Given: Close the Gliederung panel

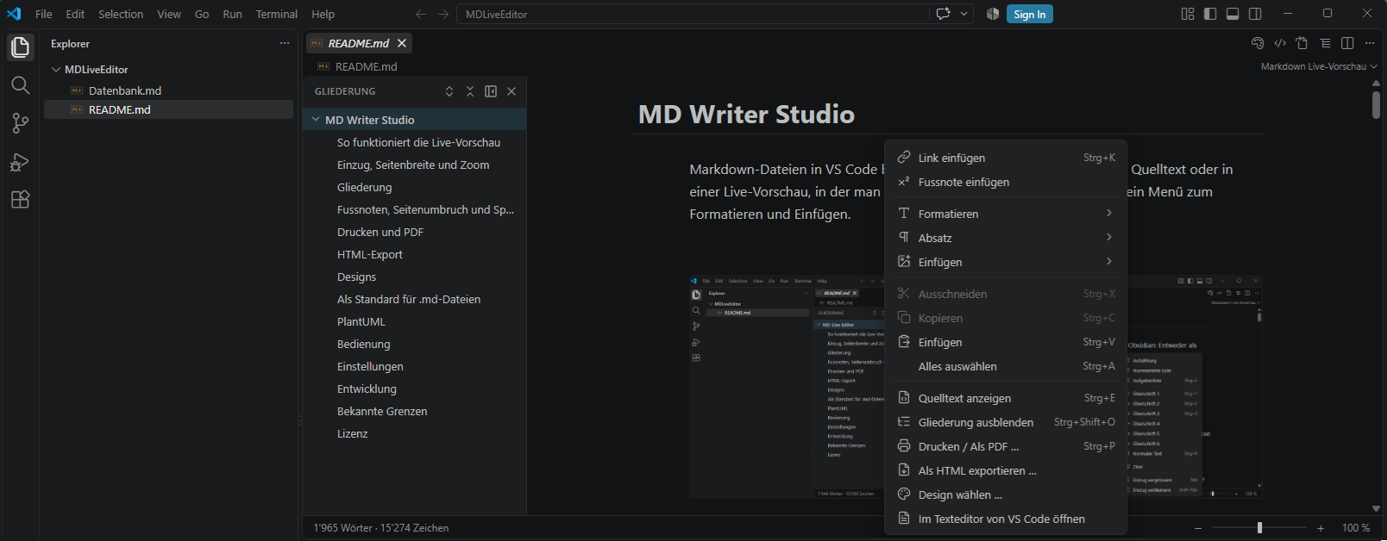Looking at the screenshot, I should point(511,91).
